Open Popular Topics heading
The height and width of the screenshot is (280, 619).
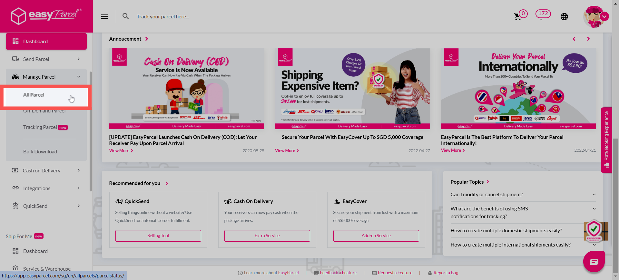pyautogui.click(x=470, y=182)
